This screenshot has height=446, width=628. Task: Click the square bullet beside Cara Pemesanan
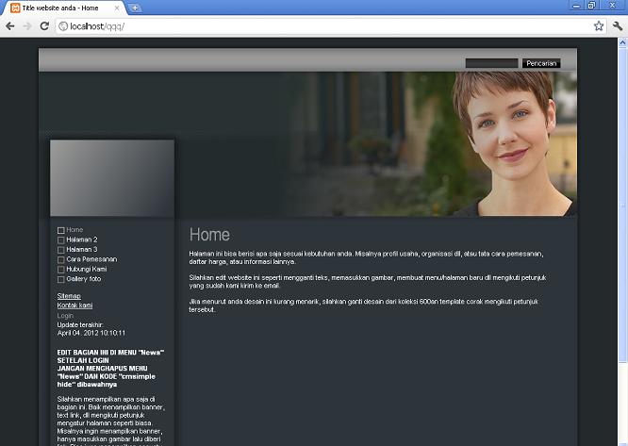61,260
